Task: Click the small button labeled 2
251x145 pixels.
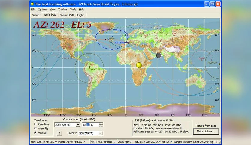Action: 59,133
